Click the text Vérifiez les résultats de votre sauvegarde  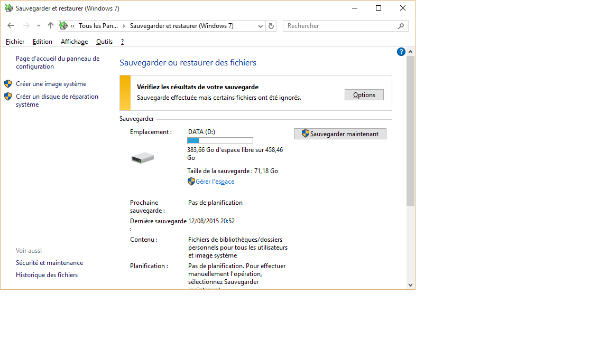tap(198, 87)
